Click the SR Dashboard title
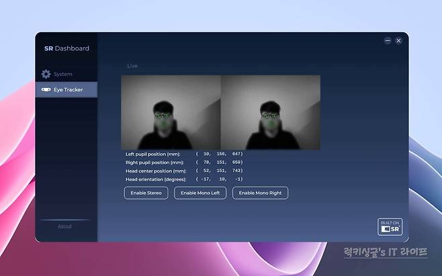 coord(67,48)
